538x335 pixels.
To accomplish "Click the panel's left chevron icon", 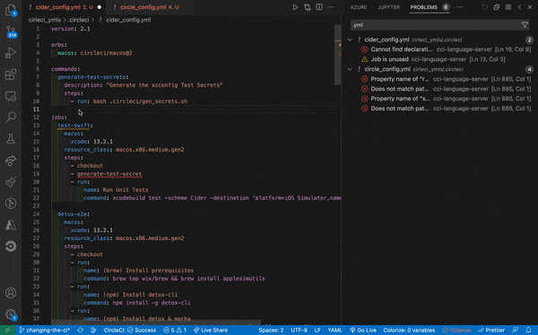I will pos(519,7).
